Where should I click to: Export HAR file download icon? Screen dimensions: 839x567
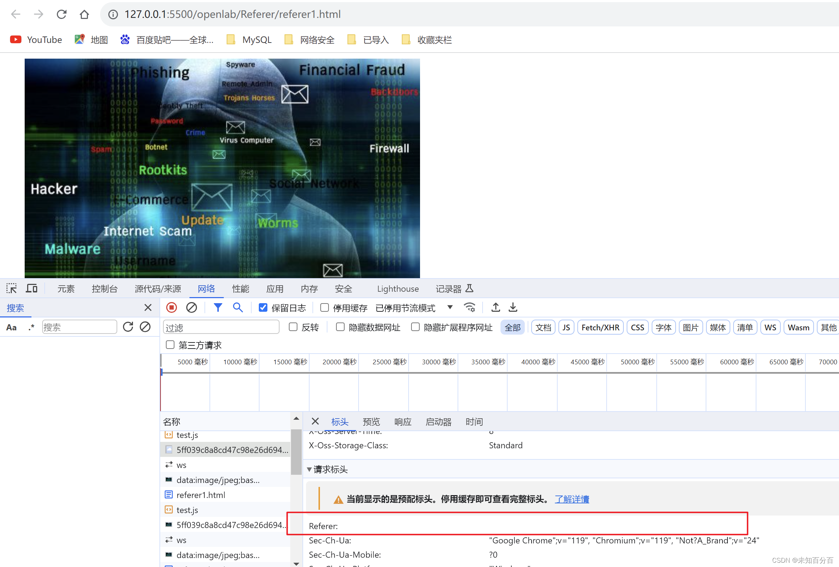(x=513, y=307)
